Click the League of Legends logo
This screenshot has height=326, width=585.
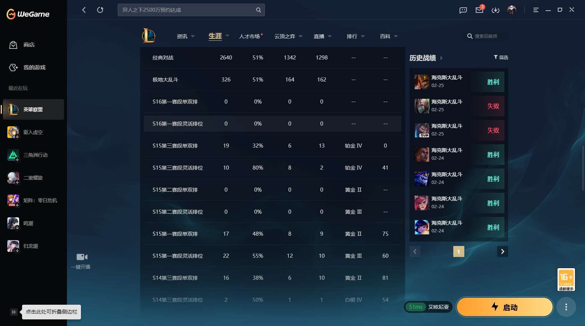(x=149, y=36)
